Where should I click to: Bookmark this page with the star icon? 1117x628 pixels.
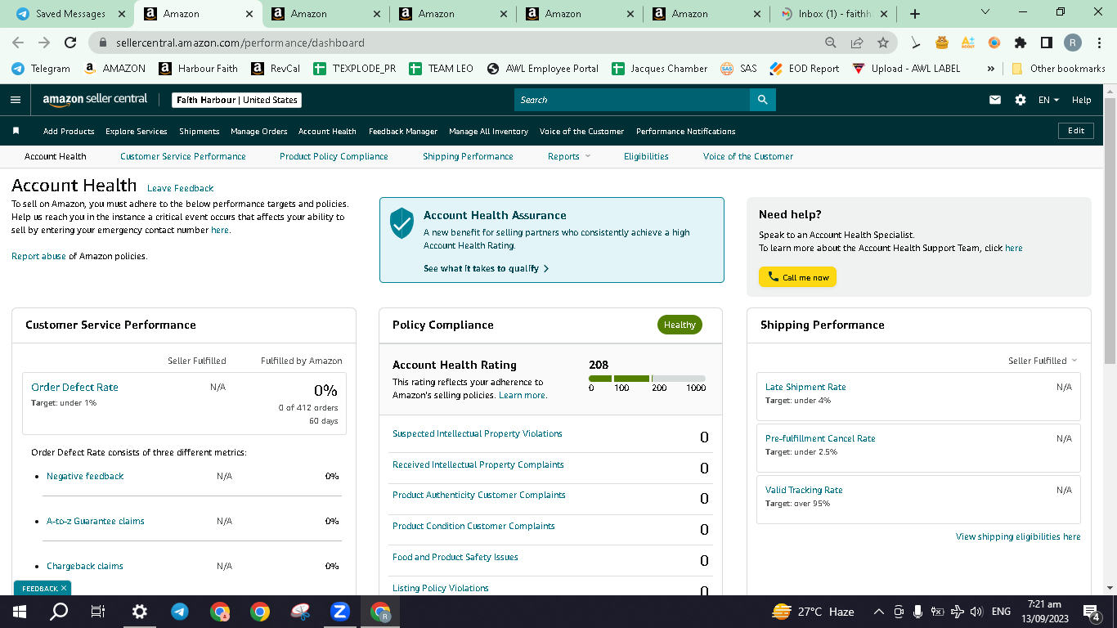[x=883, y=43]
